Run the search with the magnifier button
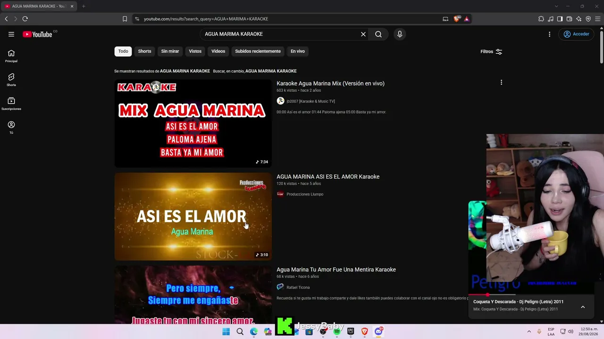 click(x=378, y=34)
